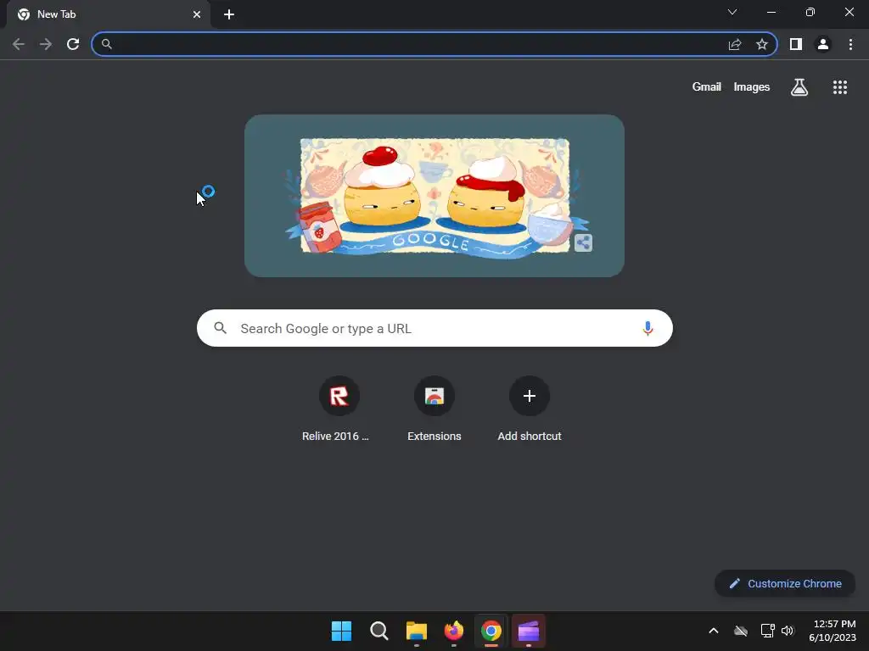Click the back navigation arrow
869x651 pixels.
[x=19, y=44]
